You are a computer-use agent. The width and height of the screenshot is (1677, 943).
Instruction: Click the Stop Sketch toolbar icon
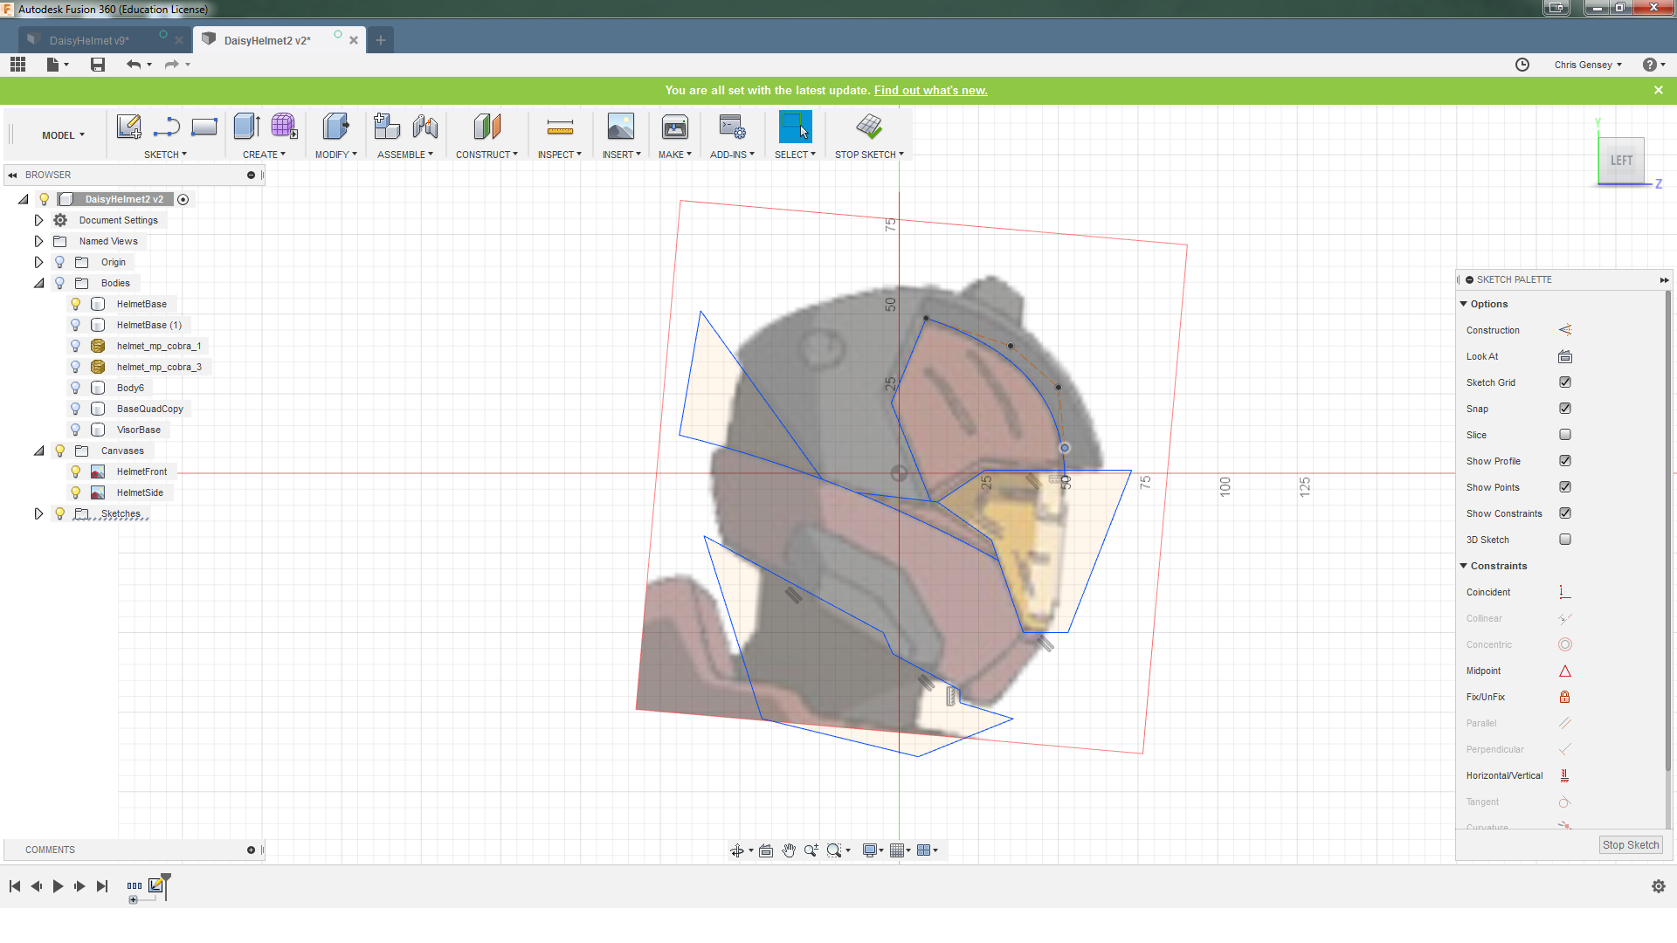tap(868, 127)
